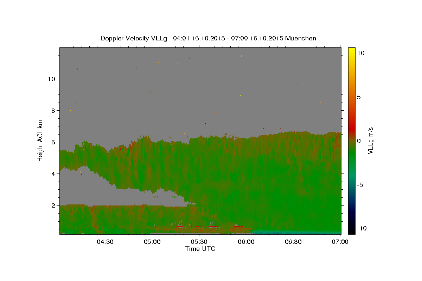Click the height axis label 4
The width and height of the screenshot is (422, 281).
[x=53, y=174]
